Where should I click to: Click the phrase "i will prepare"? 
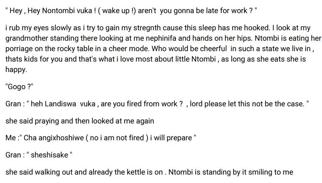(171, 138)
